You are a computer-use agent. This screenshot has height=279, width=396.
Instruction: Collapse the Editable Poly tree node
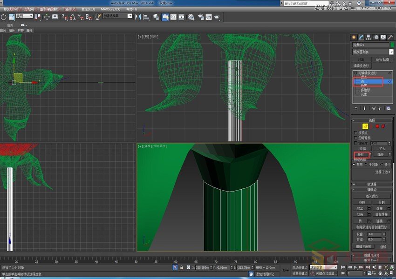tap(355, 73)
